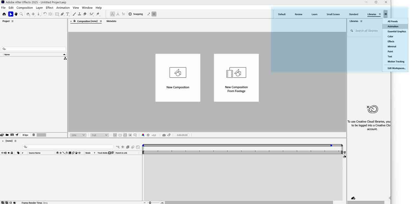Click New Composition From Footage
Image resolution: width=413 pixels, height=204 pixels.
click(236, 78)
